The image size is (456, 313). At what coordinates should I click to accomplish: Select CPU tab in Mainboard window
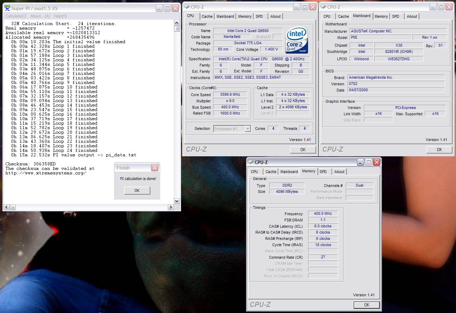coord(327,16)
